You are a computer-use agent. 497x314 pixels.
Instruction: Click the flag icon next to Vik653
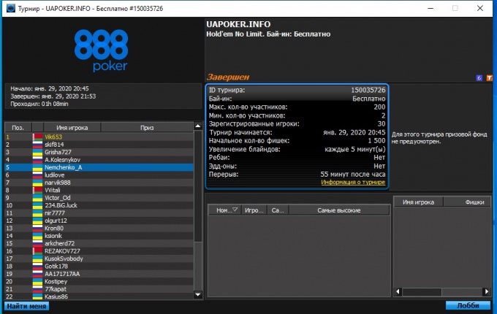point(37,137)
